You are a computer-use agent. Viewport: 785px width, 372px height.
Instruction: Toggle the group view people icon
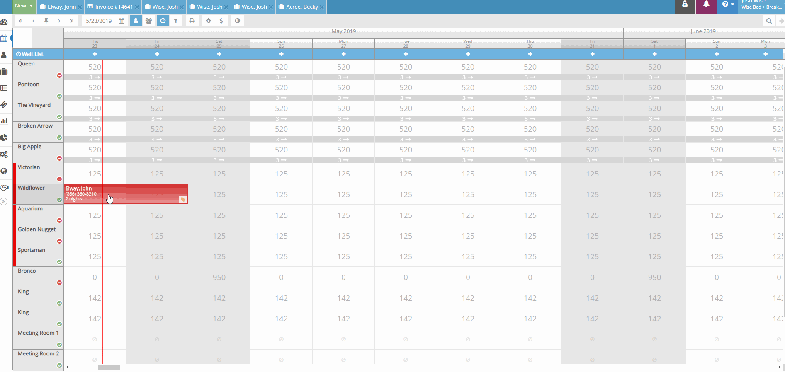pos(148,21)
